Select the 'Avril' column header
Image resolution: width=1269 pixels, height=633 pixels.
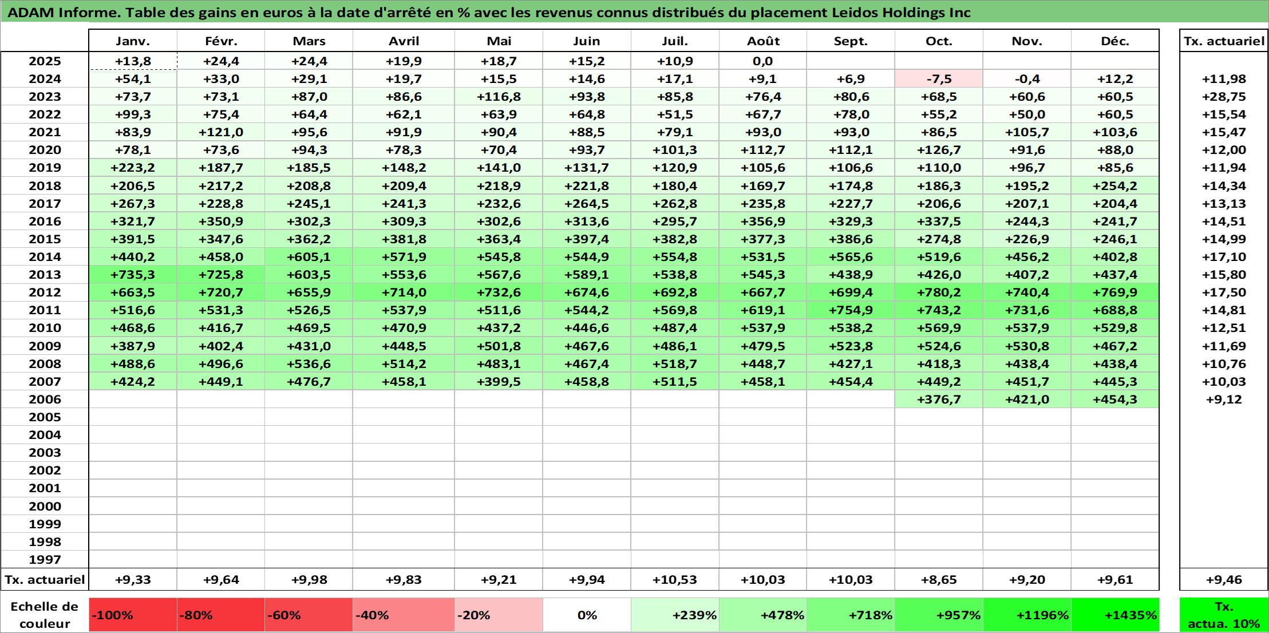404,41
